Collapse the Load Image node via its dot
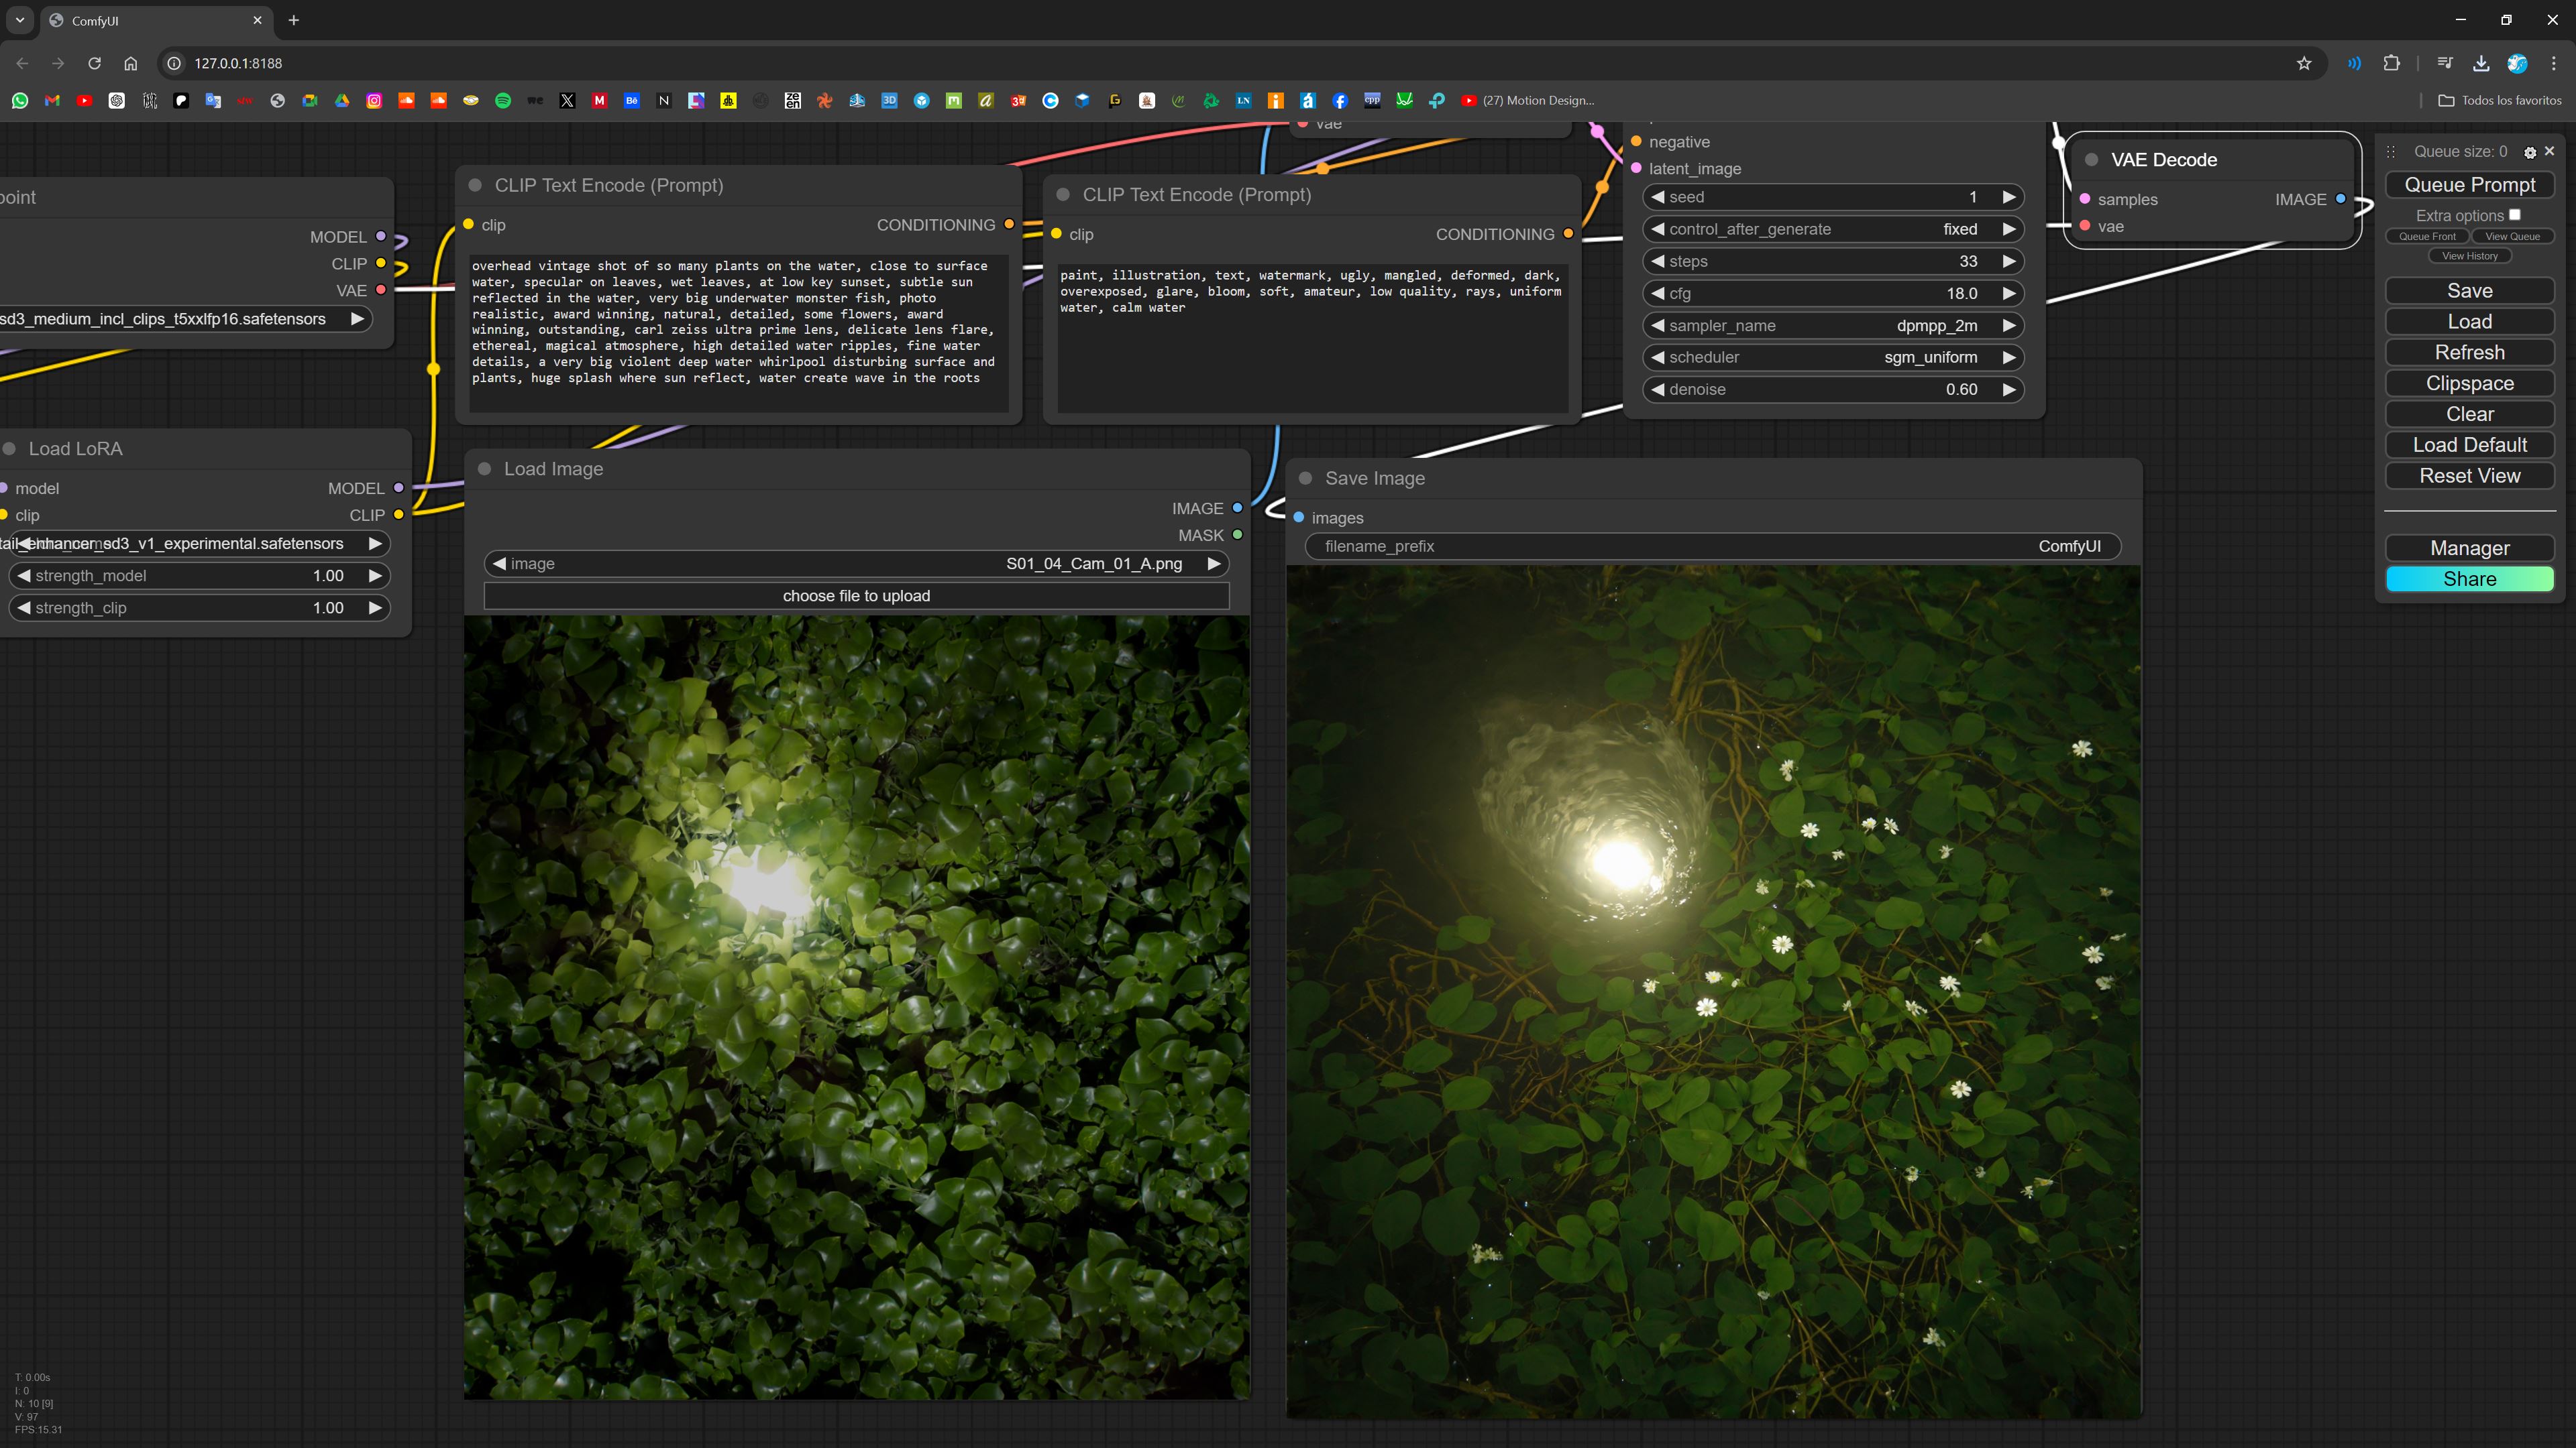The width and height of the screenshot is (2576, 1448). click(484, 469)
